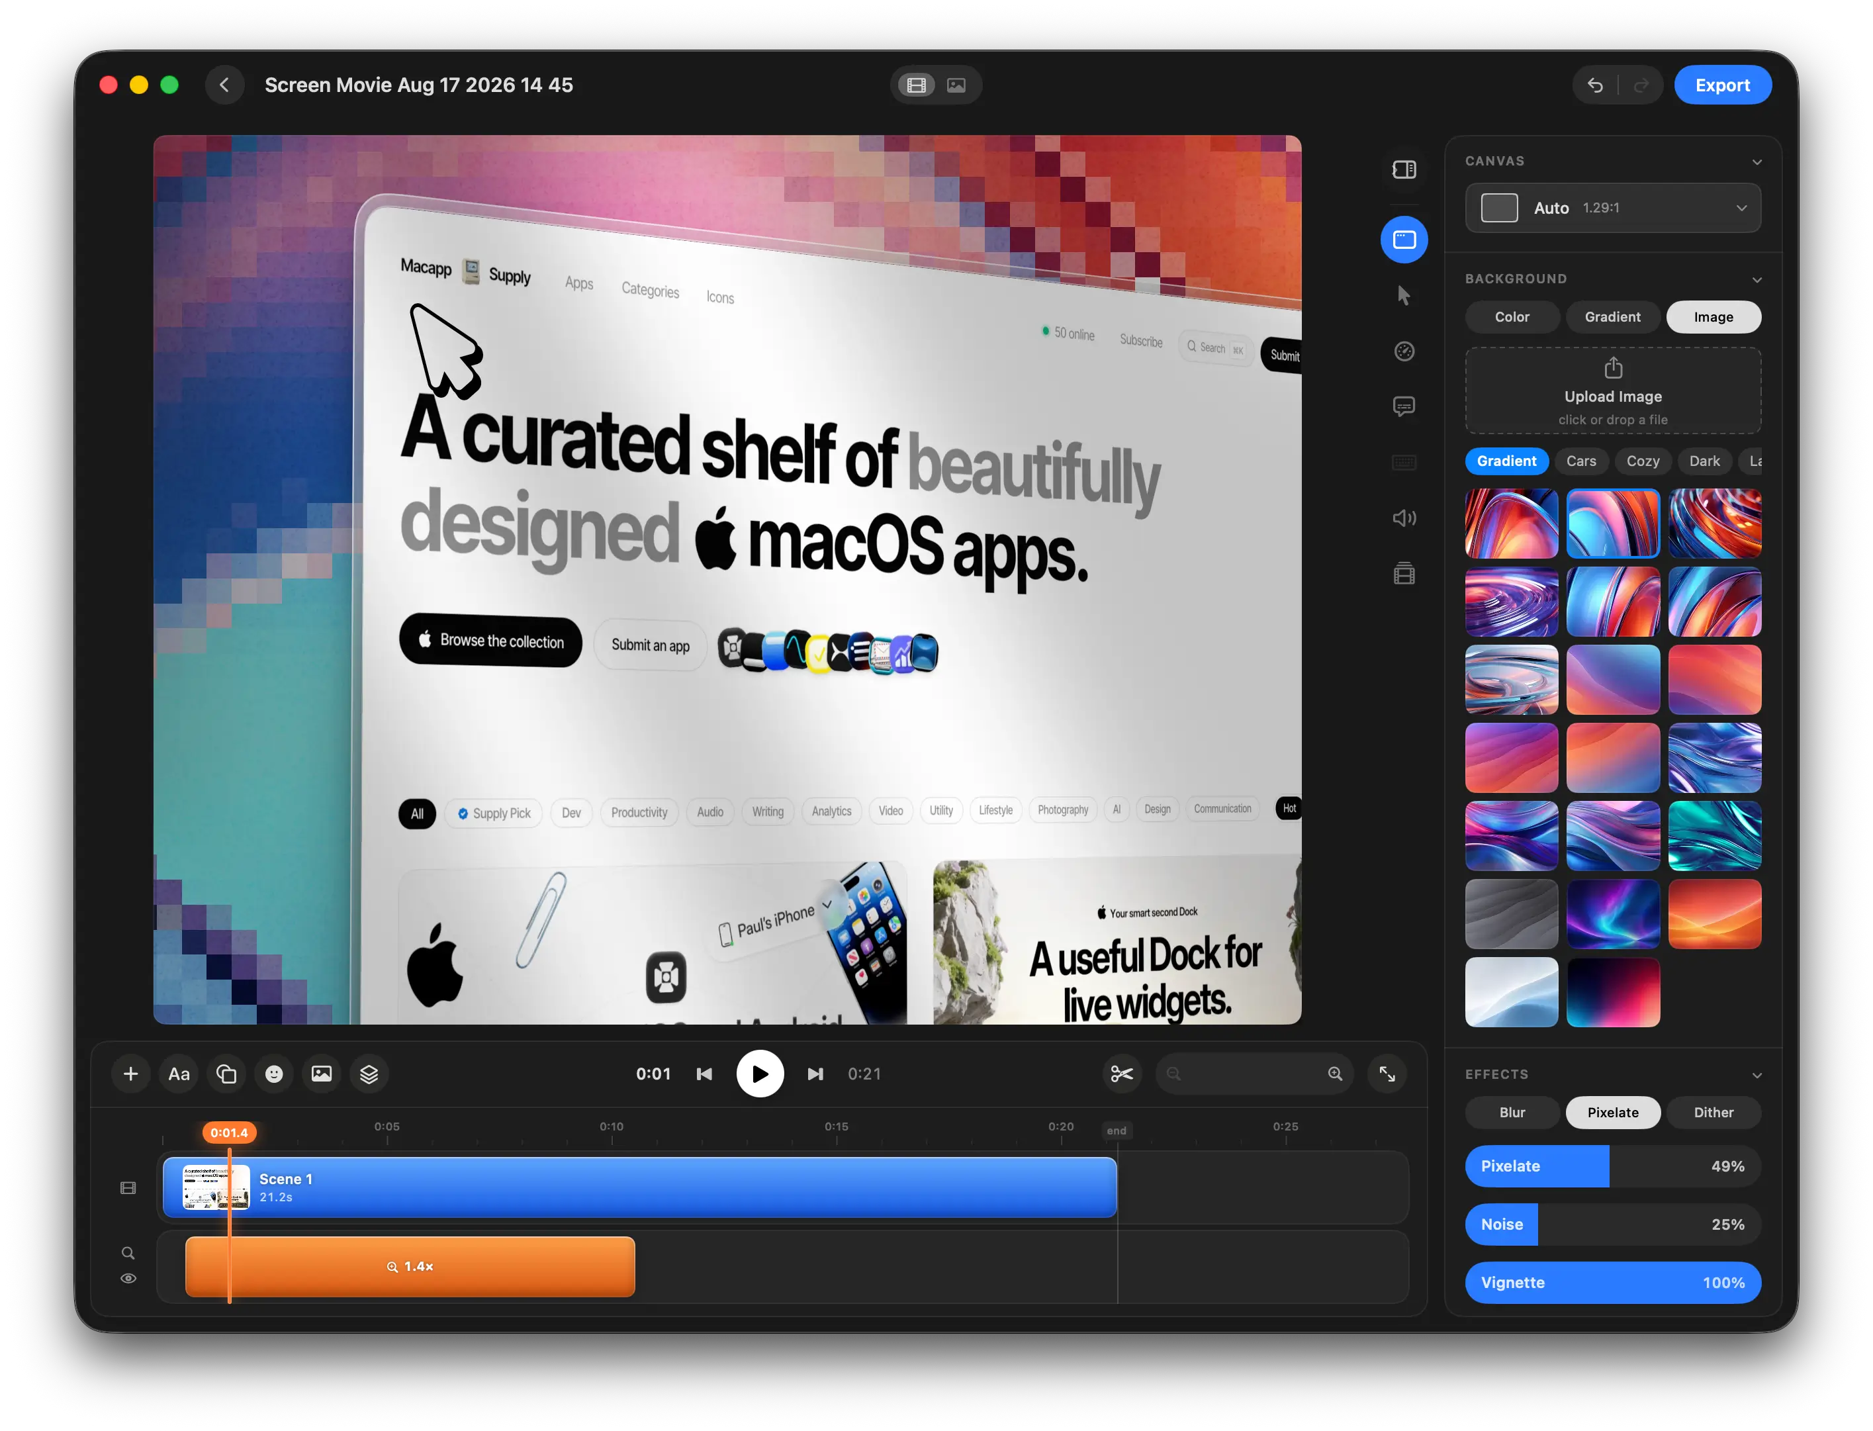Open the film clip settings panel
Viewport: 1873px width, 1431px height.
pyautogui.click(x=1404, y=574)
